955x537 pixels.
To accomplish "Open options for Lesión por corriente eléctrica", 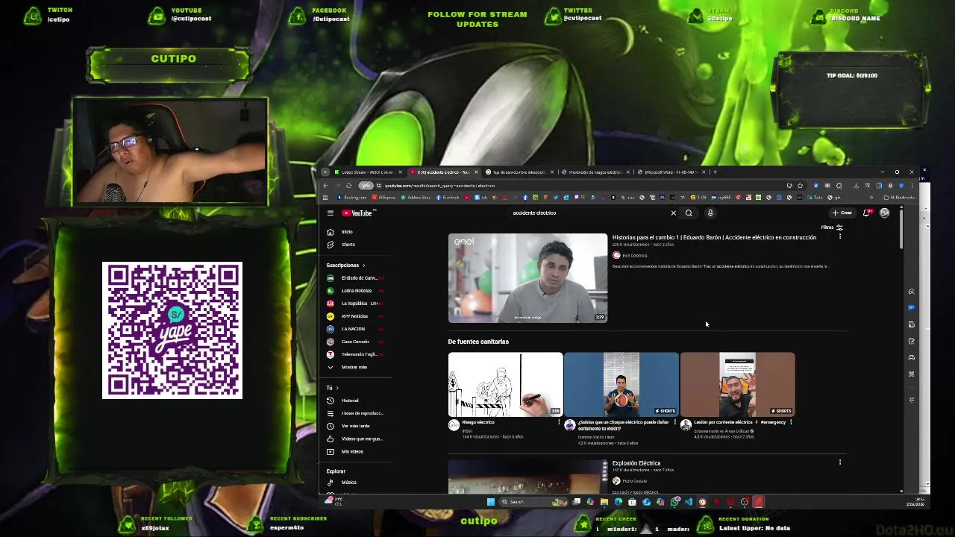I will (791, 422).
